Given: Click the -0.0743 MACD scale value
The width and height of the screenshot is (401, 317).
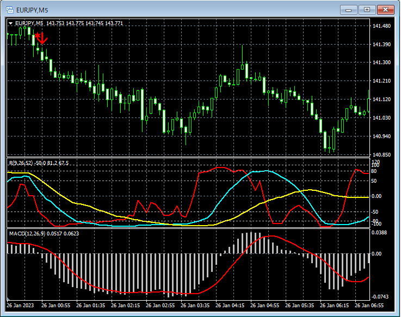Looking at the screenshot, I should (x=380, y=297).
